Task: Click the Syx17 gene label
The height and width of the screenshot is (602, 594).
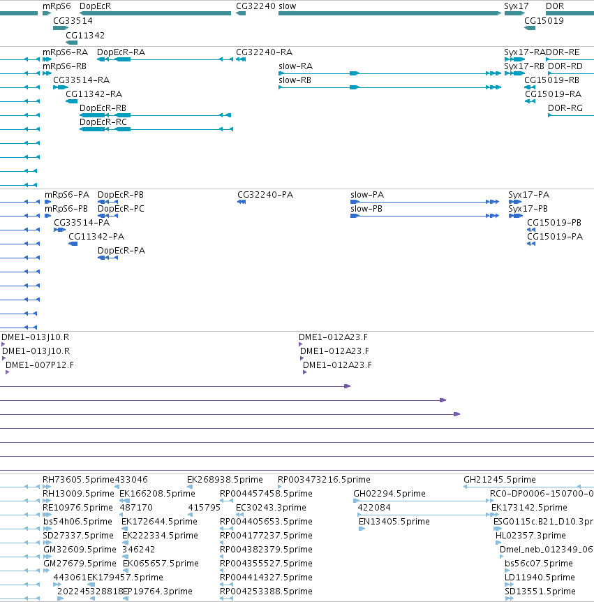Action: pos(516,6)
